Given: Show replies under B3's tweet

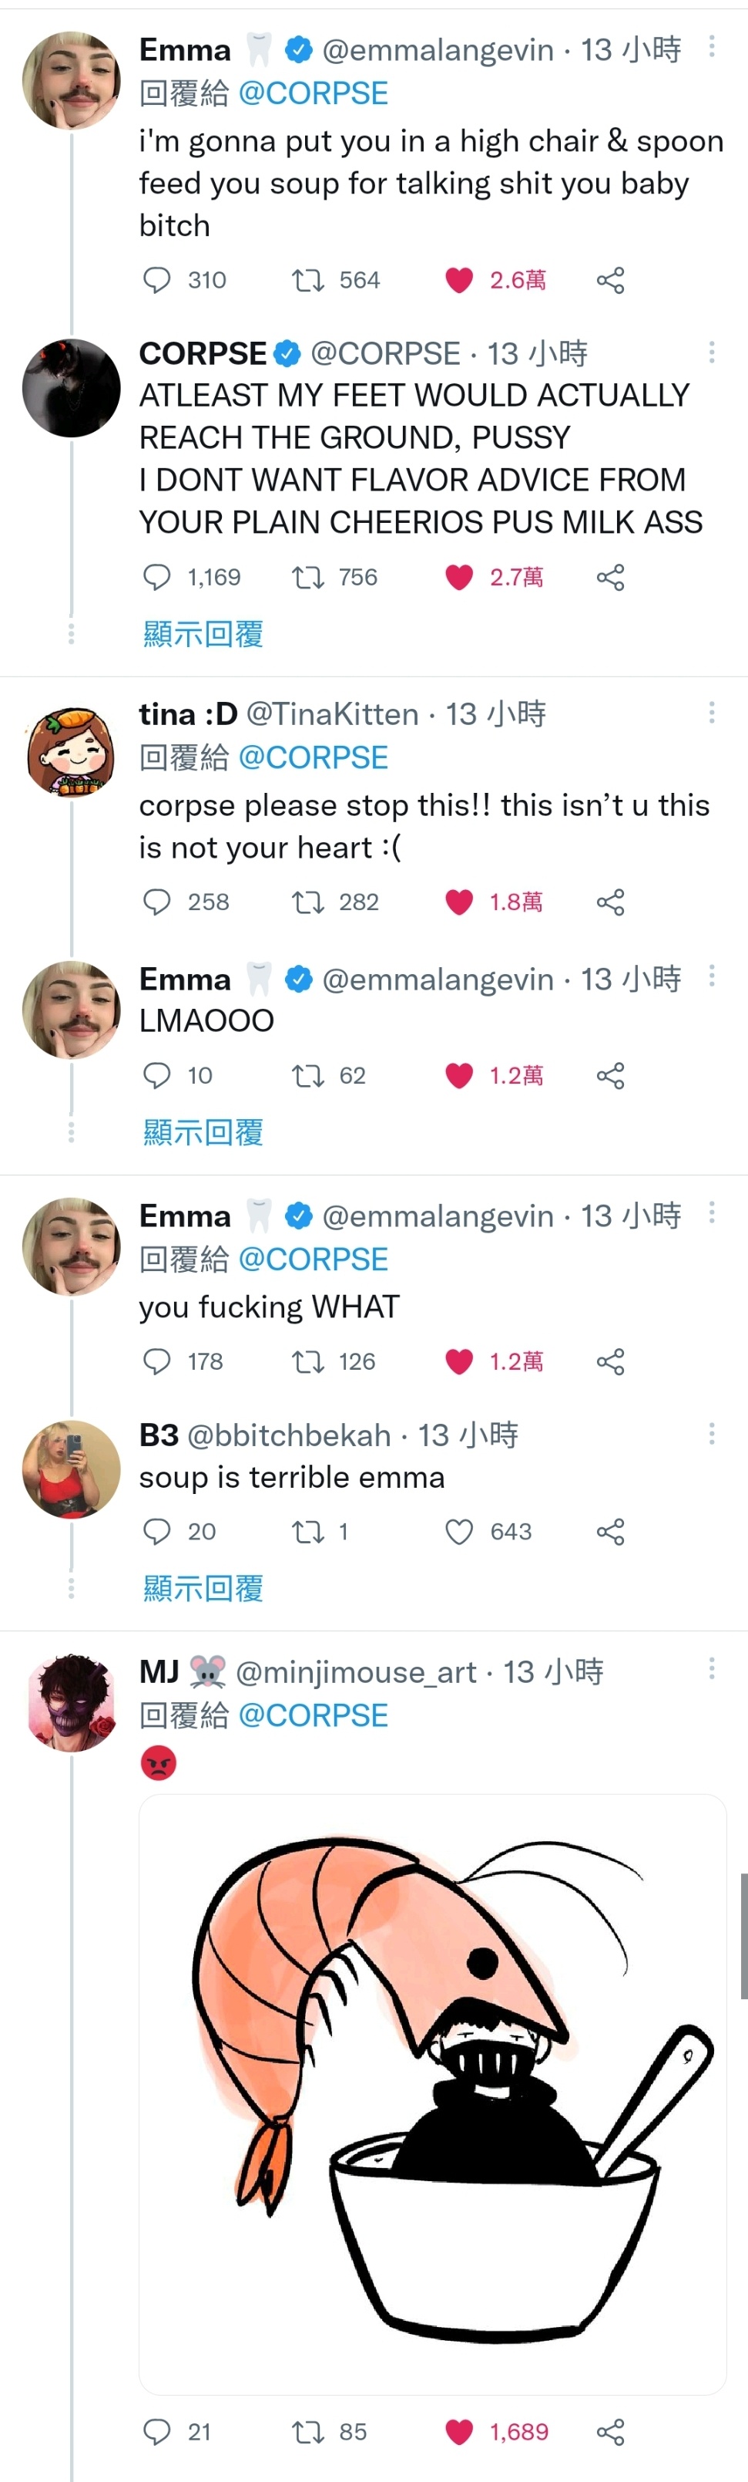Looking at the screenshot, I should click(203, 1588).
